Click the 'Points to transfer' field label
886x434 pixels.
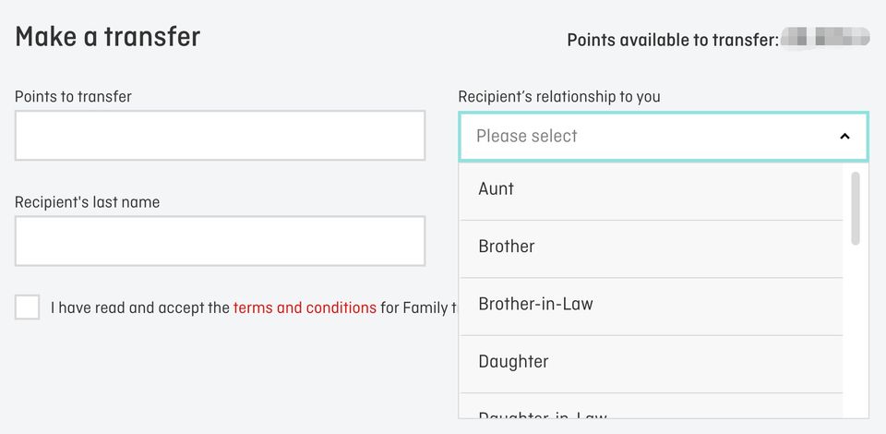74,96
